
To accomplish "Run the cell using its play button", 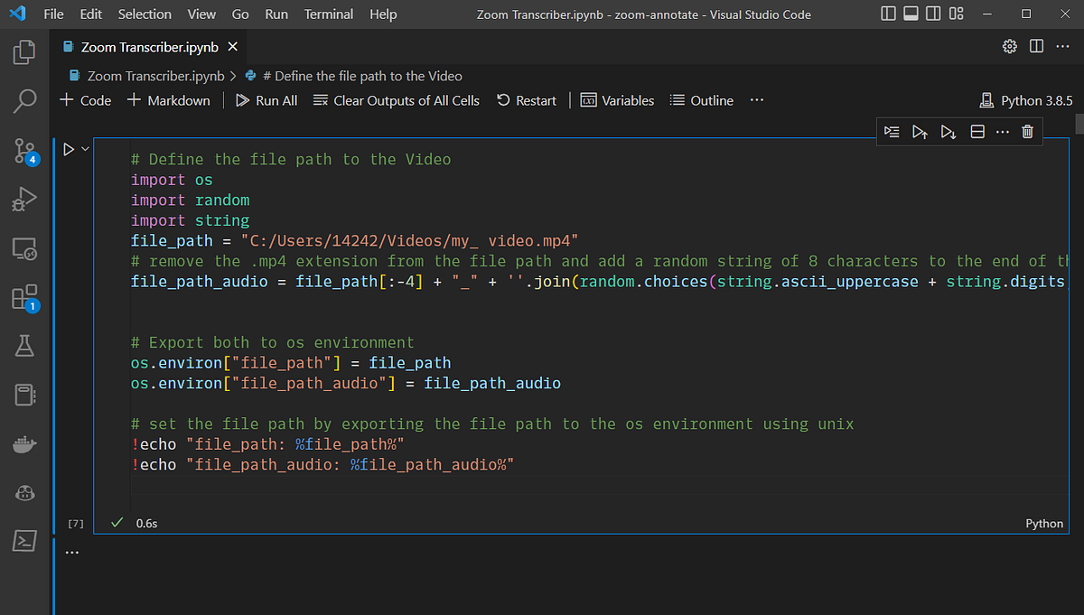I will pyautogui.click(x=70, y=148).
